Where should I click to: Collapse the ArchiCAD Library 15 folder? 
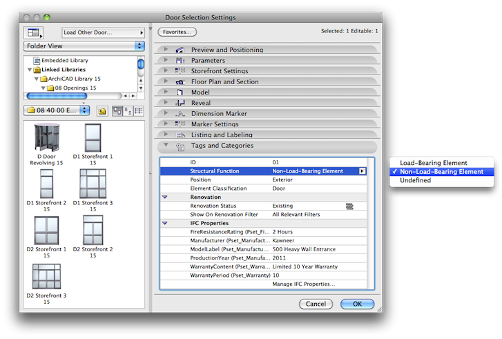click(37, 79)
